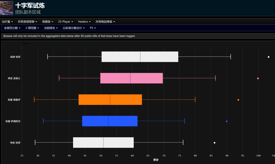Click the 神圣 圣骑士 row label
The width and height of the screenshot is (275, 164).
[x=14, y=78]
